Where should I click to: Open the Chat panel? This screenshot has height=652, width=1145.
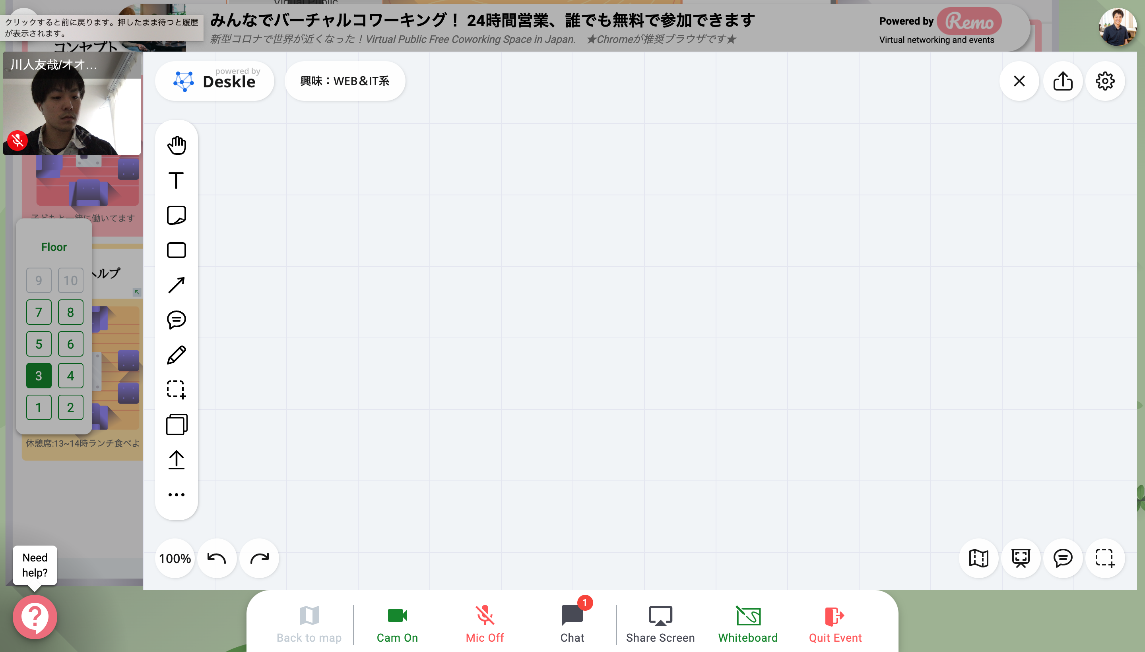[x=572, y=624]
